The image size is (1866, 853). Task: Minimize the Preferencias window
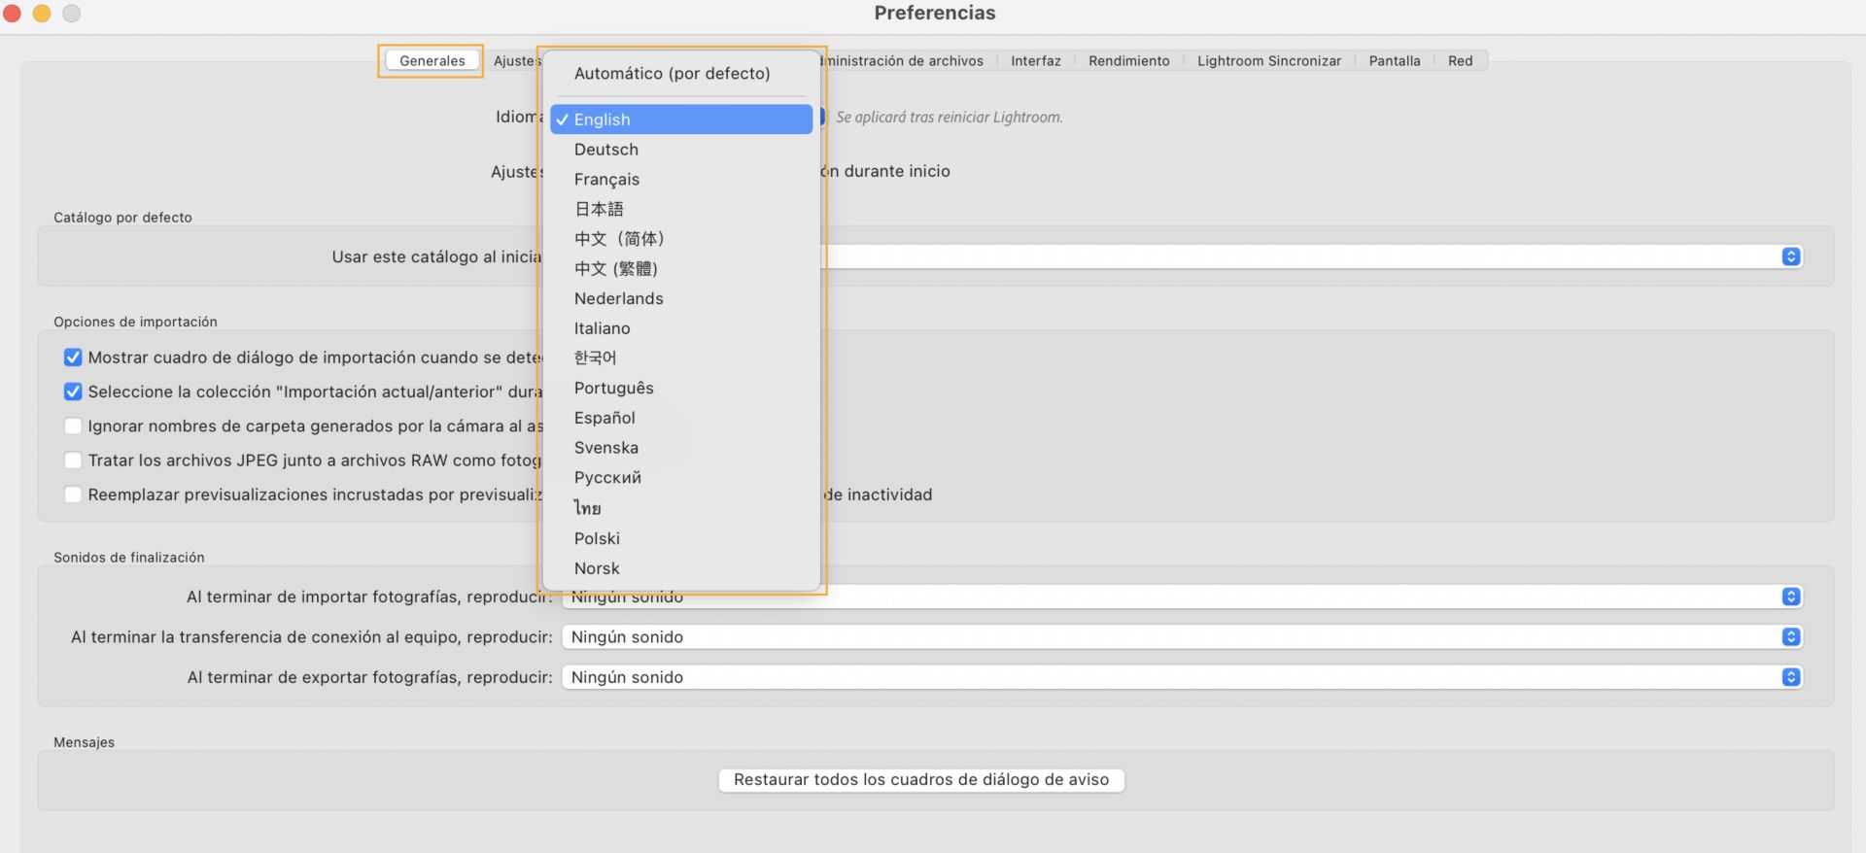coord(42,14)
